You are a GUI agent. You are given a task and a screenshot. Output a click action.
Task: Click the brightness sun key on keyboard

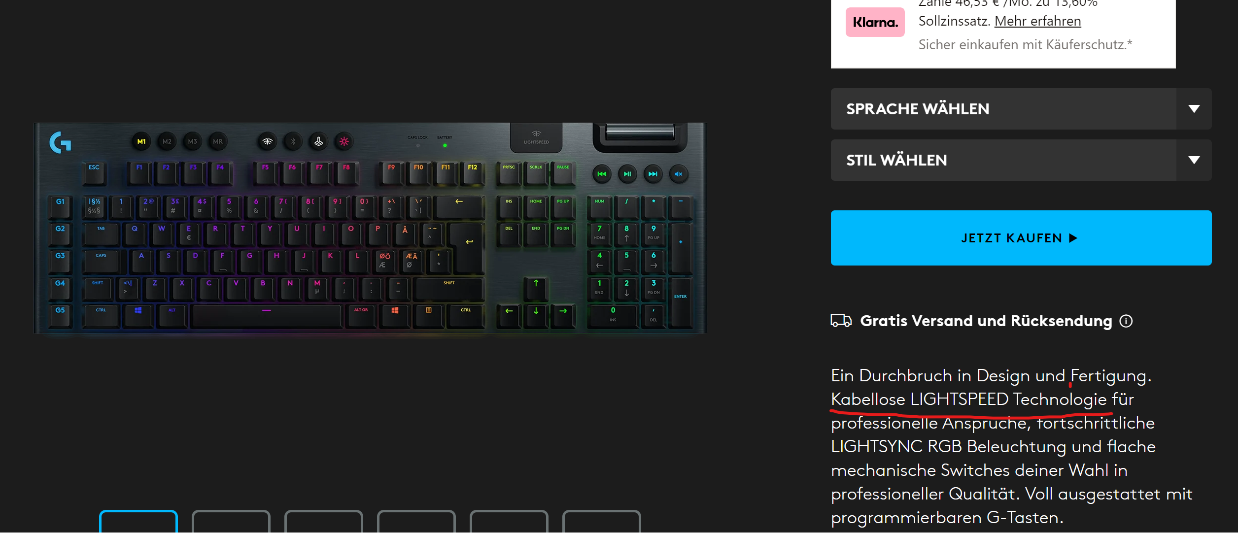point(344,142)
